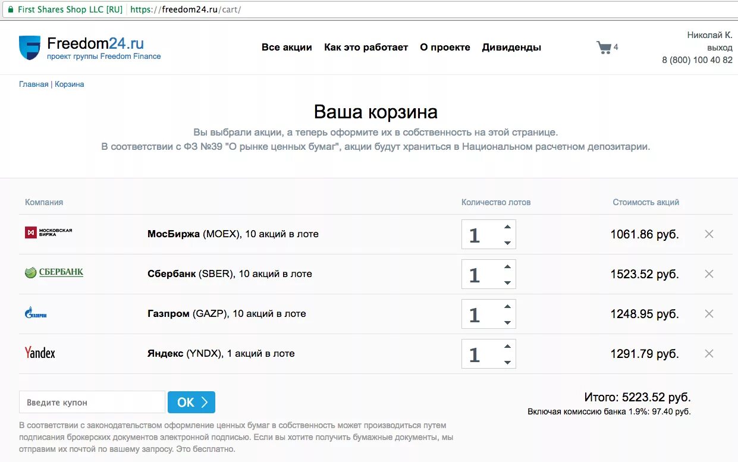The width and height of the screenshot is (738, 462).
Task: Click the price 1291.79 руб.
Action: [645, 354]
